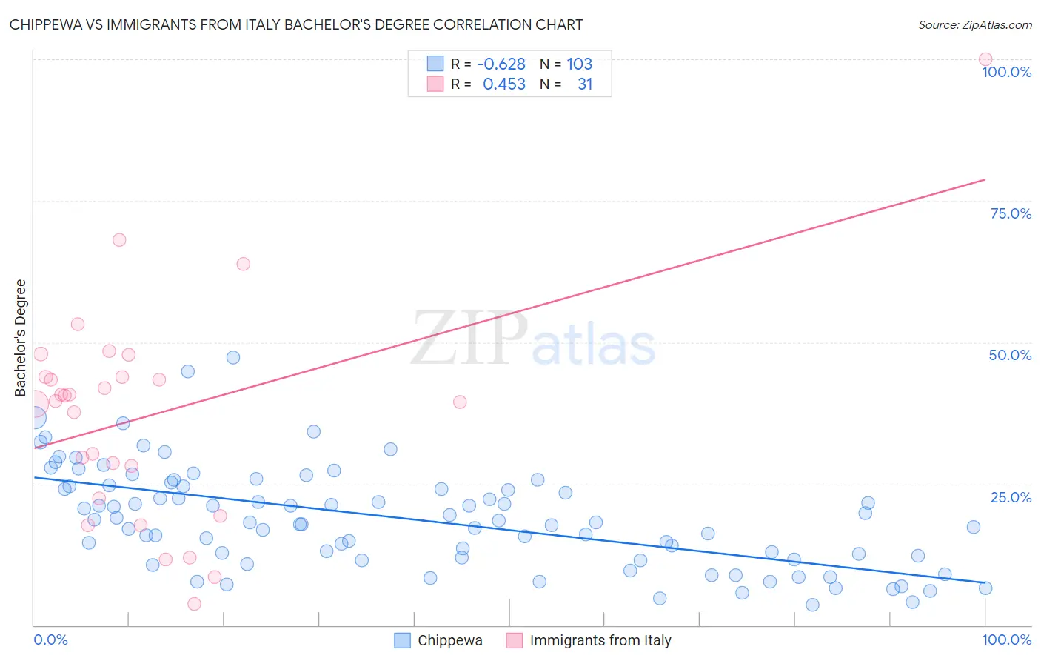Select the Immigrants from Italy legend label
Screen dimensions: 1041x661
600,640
